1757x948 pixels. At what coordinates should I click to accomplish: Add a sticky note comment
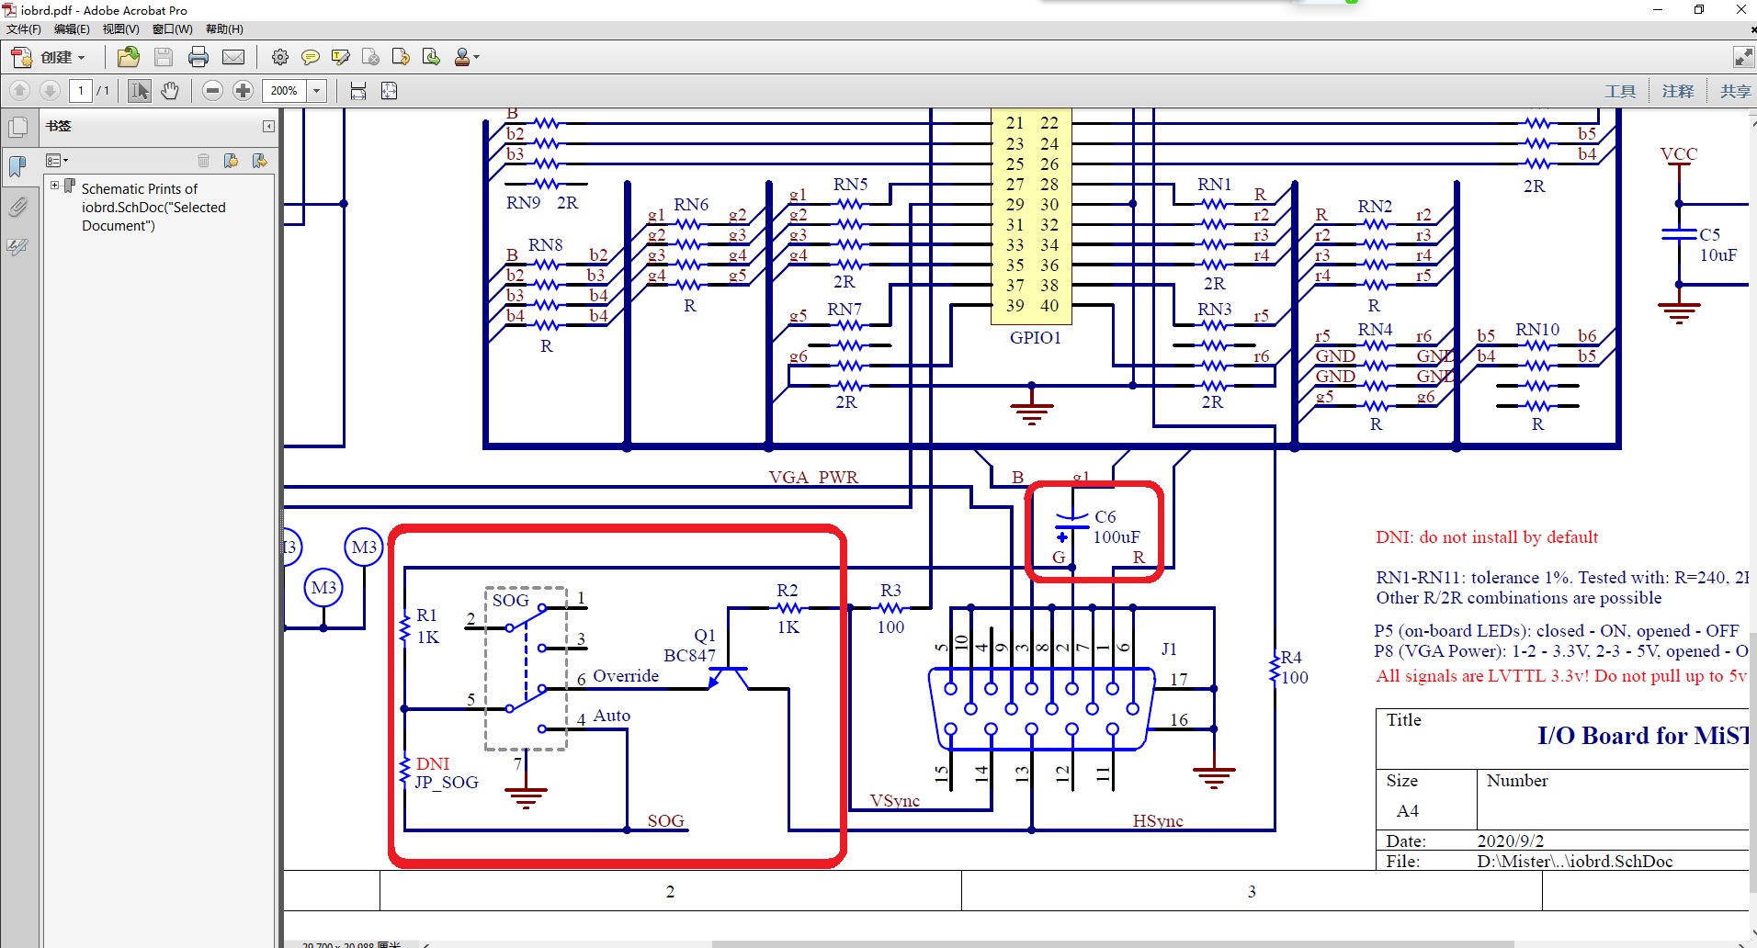[x=311, y=57]
